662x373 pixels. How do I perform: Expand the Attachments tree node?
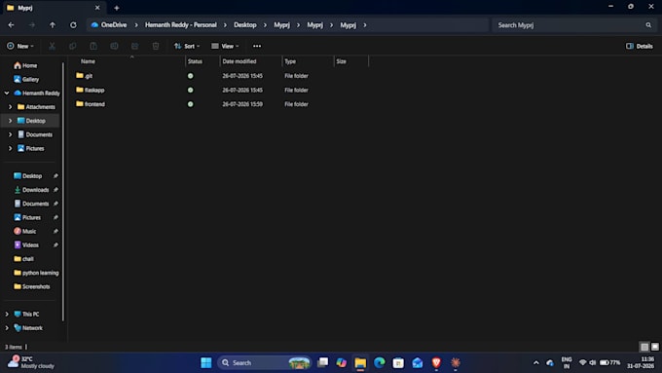10,107
